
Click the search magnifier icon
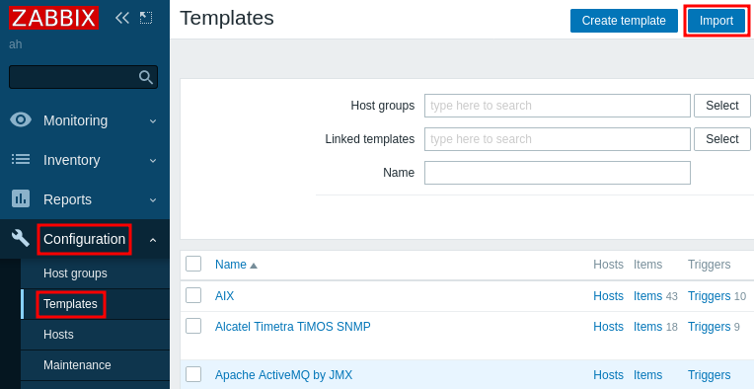pos(146,77)
